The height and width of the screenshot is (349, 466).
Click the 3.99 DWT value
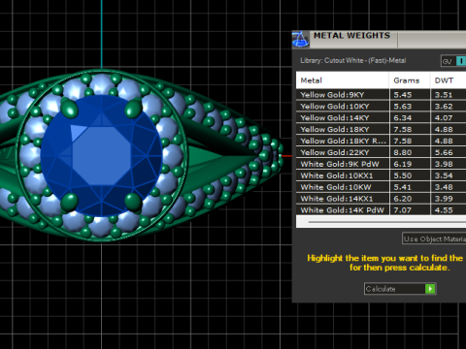coord(444,199)
